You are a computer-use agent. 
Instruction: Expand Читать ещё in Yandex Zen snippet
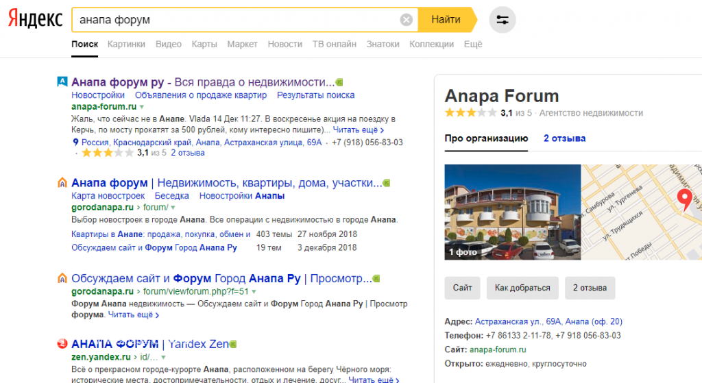(374, 380)
